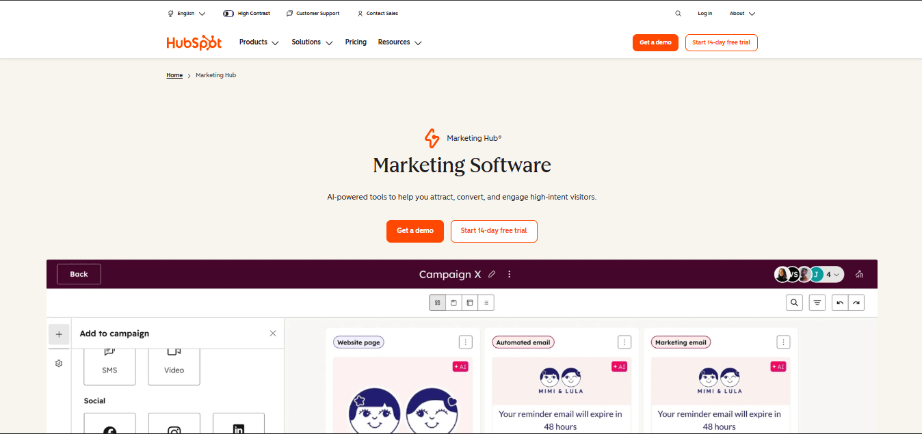Add Facebook social post tile

pos(110,423)
